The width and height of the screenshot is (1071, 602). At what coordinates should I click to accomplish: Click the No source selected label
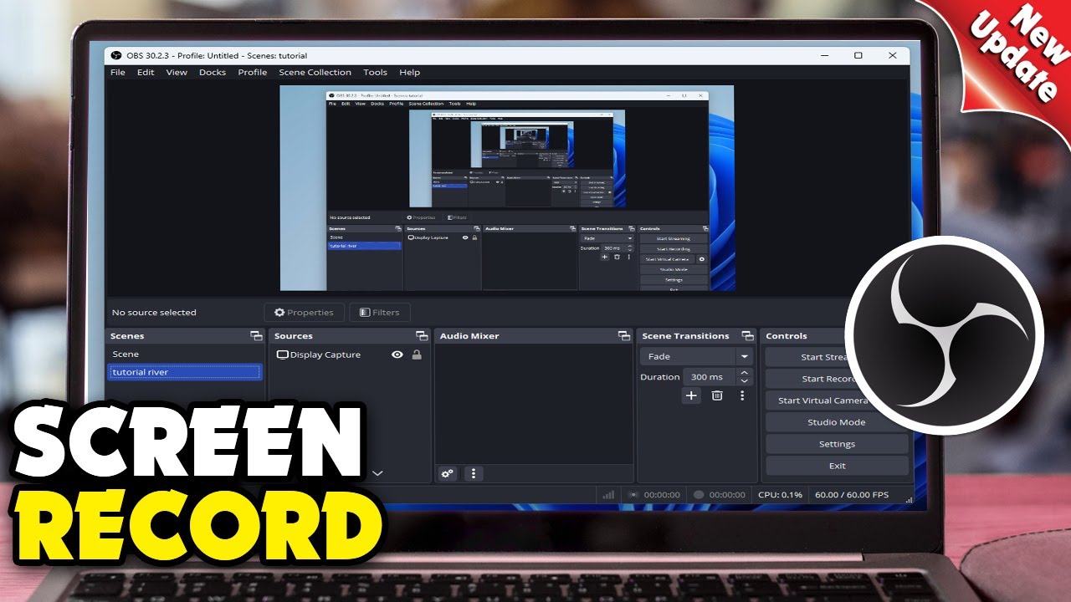pyautogui.click(x=154, y=313)
